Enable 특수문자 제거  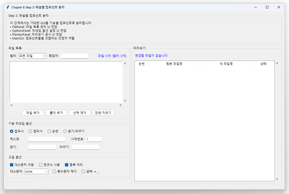[x=54, y=171]
